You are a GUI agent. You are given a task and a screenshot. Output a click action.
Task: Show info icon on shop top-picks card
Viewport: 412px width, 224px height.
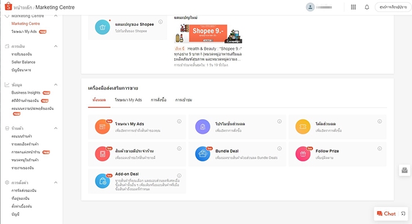(x=179, y=149)
